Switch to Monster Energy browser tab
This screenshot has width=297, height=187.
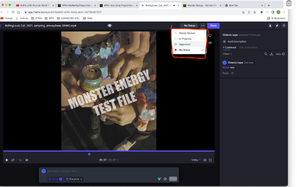coord(202,6)
